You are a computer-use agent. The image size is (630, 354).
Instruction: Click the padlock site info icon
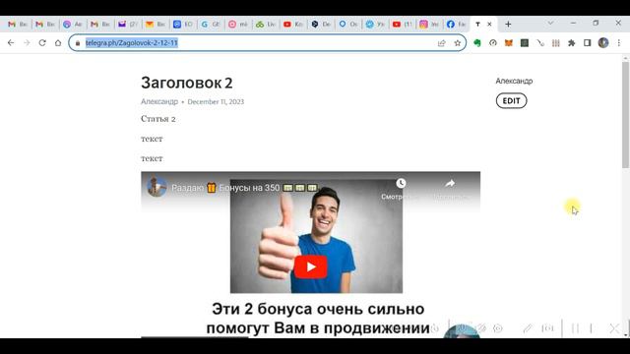[x=78, y=43]
